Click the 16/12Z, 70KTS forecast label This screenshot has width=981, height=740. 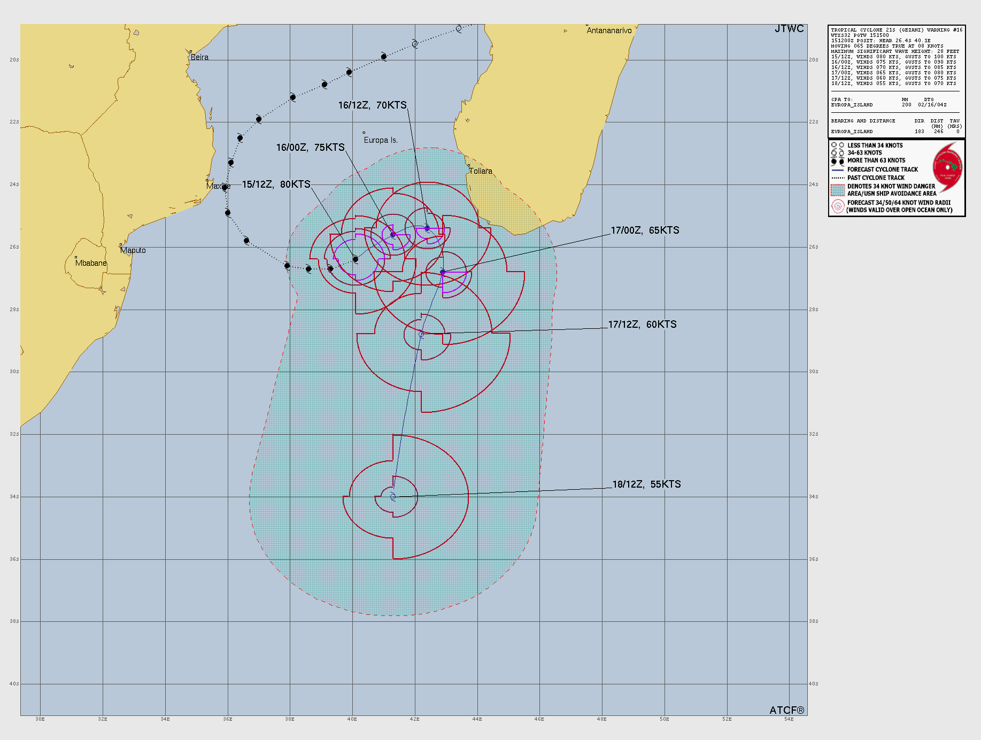372,105
